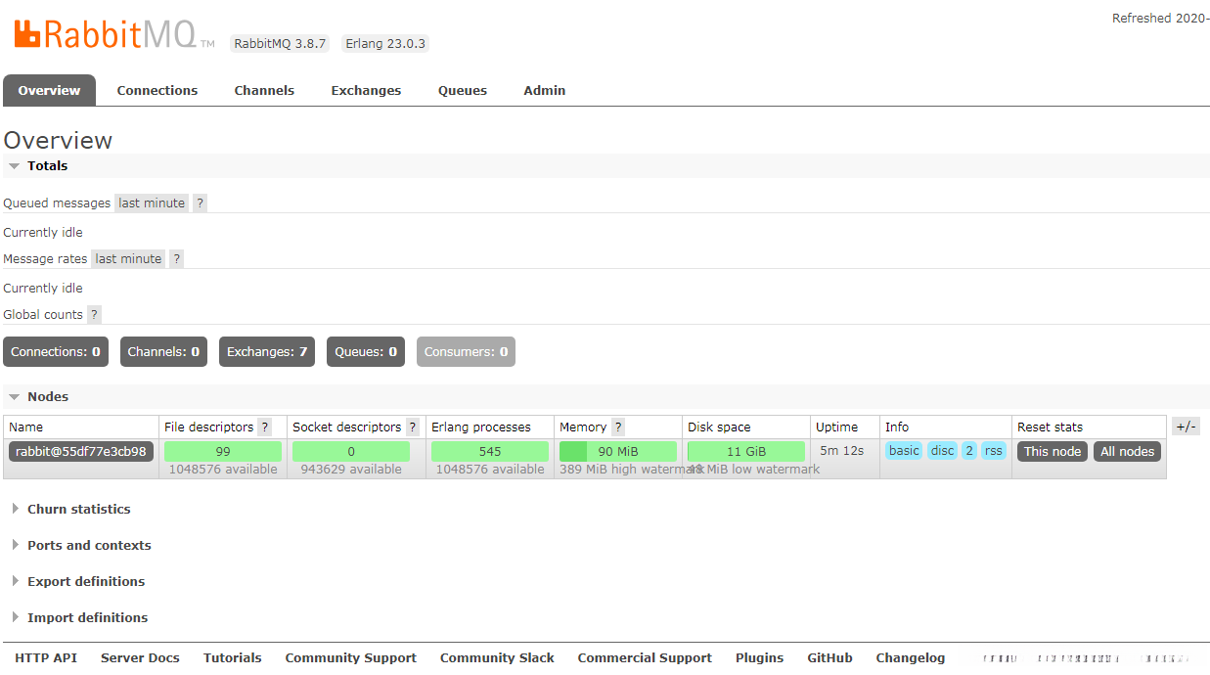Open the HTTP API link

[x=46, y=658]
